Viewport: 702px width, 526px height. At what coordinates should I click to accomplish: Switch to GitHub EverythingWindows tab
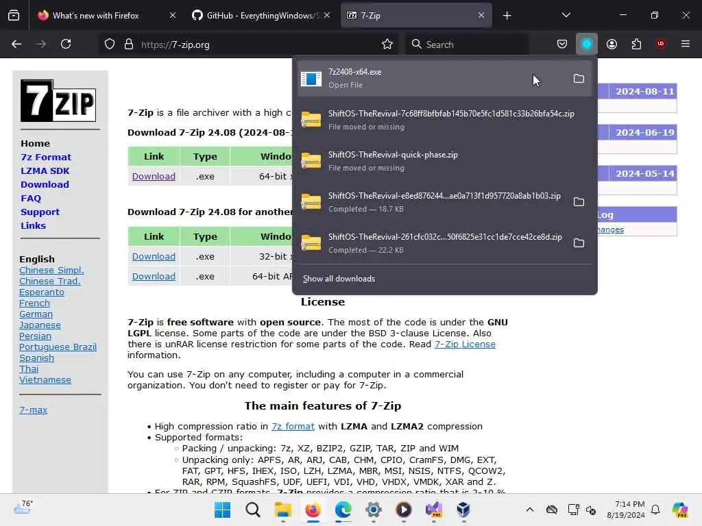point(261,16)
